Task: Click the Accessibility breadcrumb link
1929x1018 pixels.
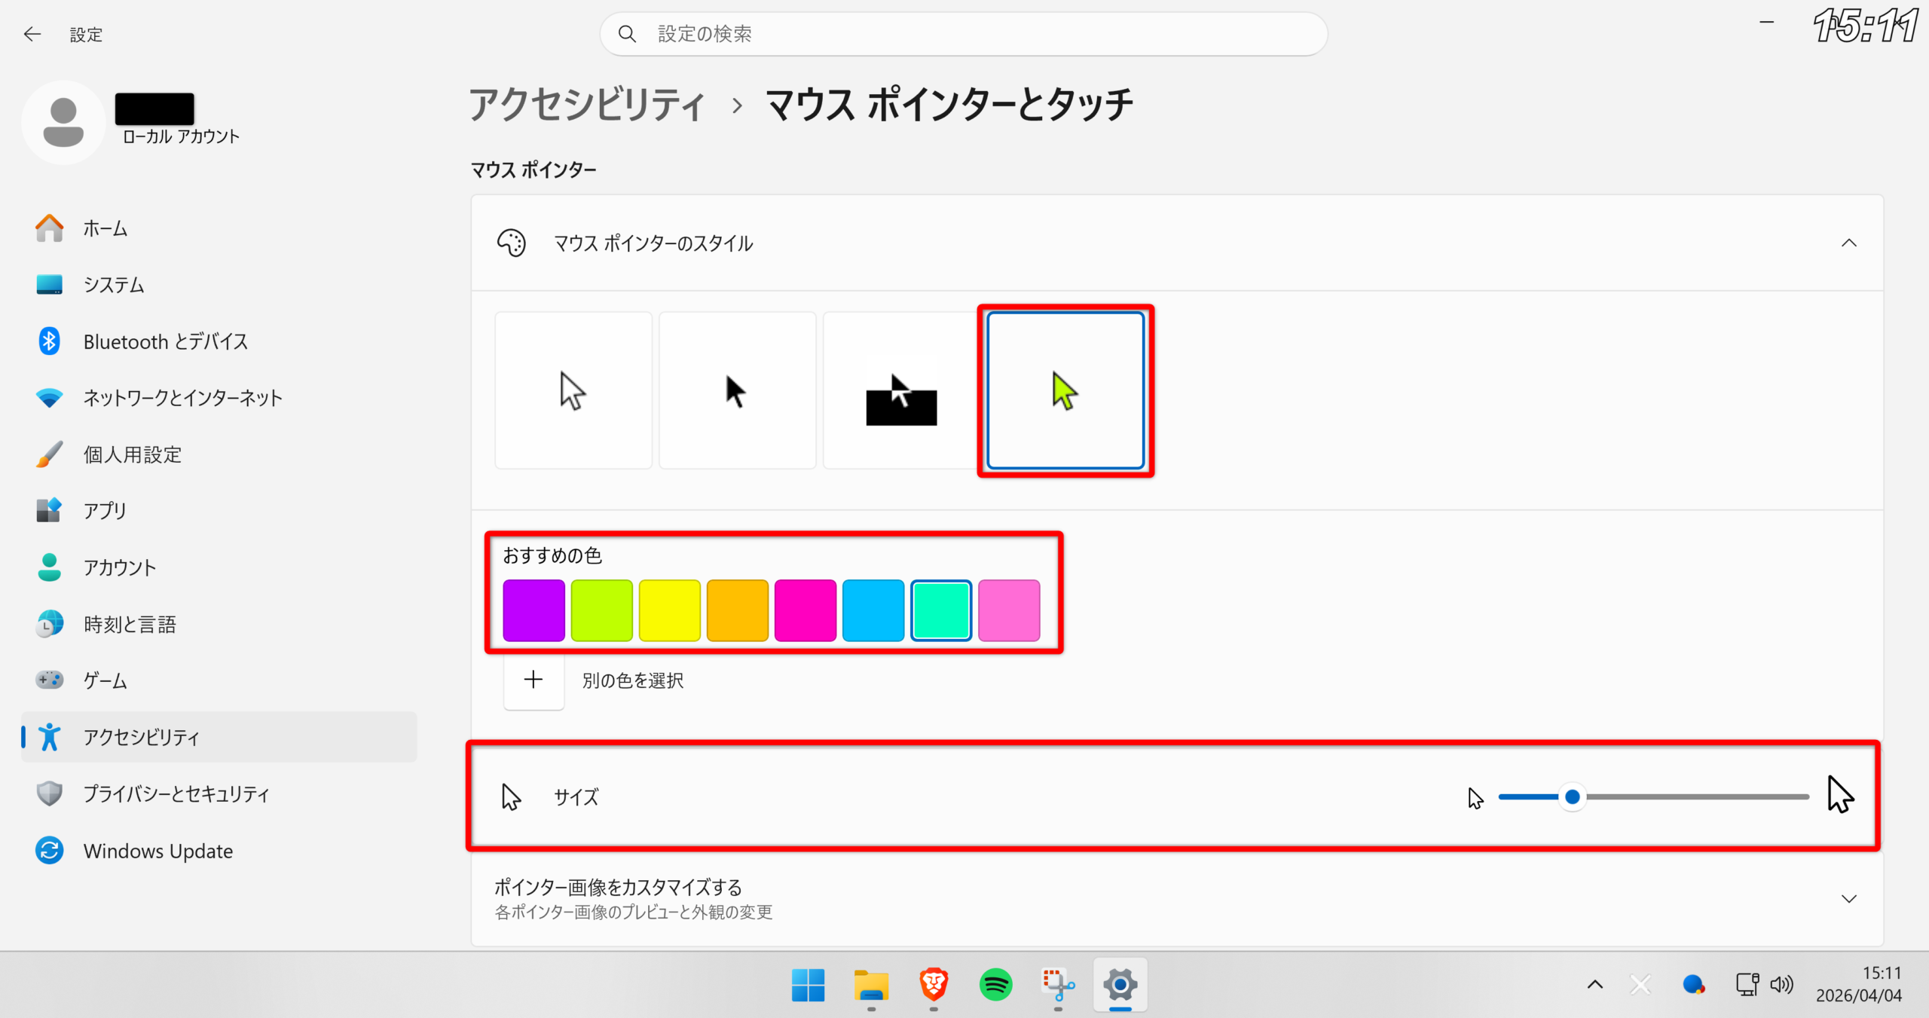Action: pyautogui.click(x=587, y=104)
